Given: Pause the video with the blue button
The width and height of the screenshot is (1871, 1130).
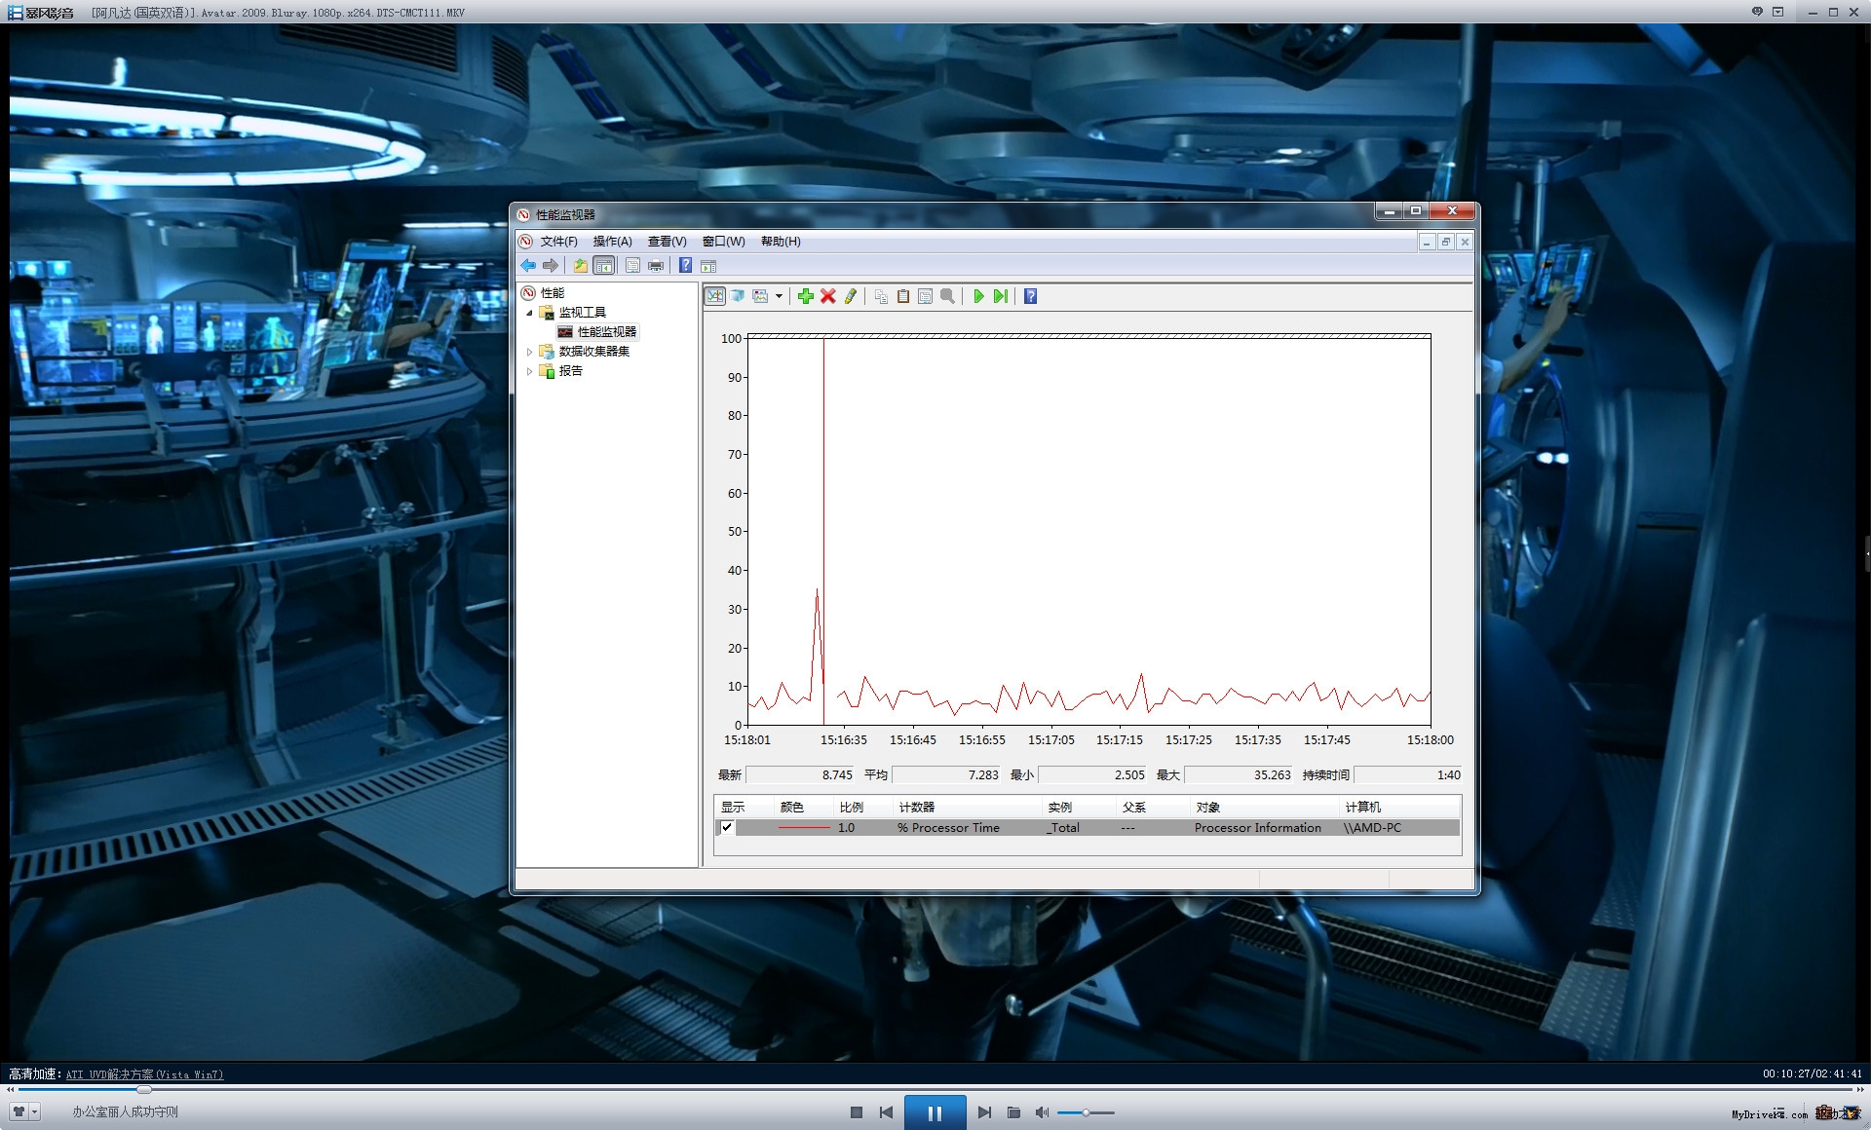Looking at the screenshot, I should (x=935, y=1112).
